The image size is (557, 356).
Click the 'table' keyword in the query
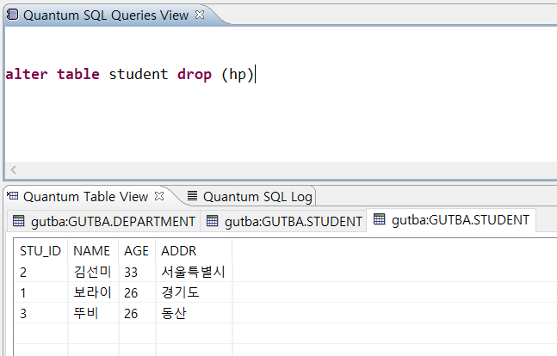click(x=78, y=74)
